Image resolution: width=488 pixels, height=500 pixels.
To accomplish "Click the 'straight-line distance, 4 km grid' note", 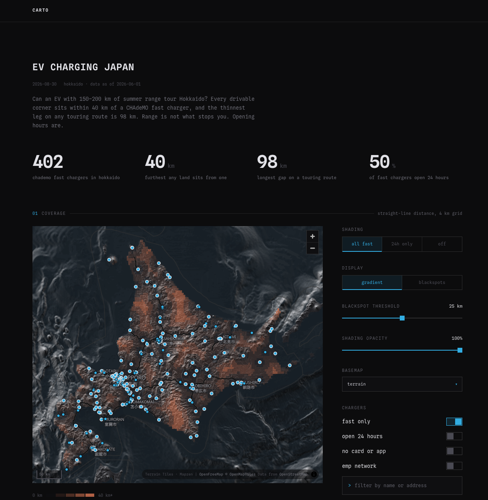I will point(420,214).
